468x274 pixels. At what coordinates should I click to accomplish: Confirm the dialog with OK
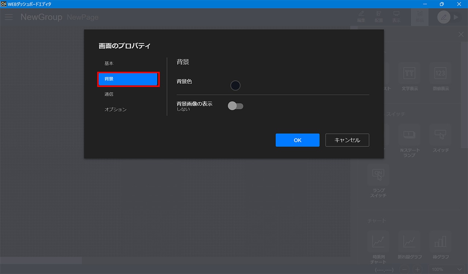pos(297,140)
